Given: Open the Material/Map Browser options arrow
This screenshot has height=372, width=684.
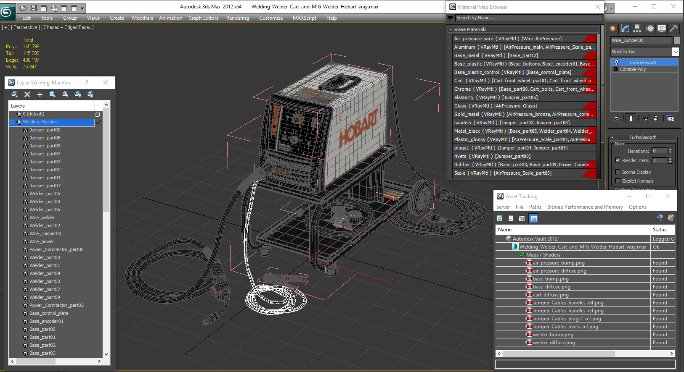Looking at the screenshot, I should [x=451, y=18].
